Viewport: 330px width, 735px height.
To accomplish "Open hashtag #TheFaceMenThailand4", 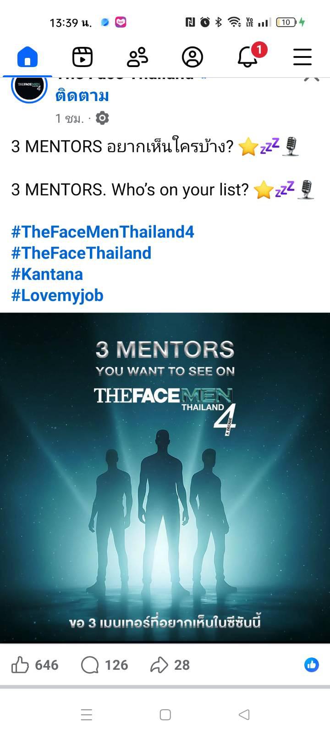I will click(x=103, y=232).
